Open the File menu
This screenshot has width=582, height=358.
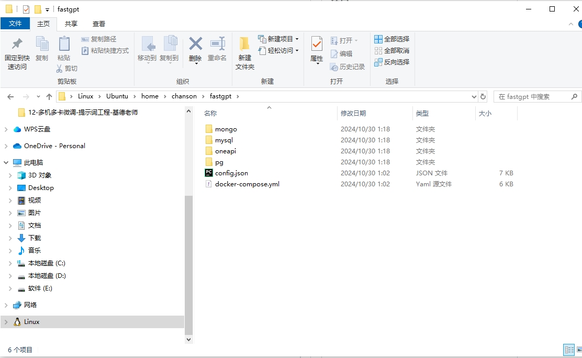(15, 24)
